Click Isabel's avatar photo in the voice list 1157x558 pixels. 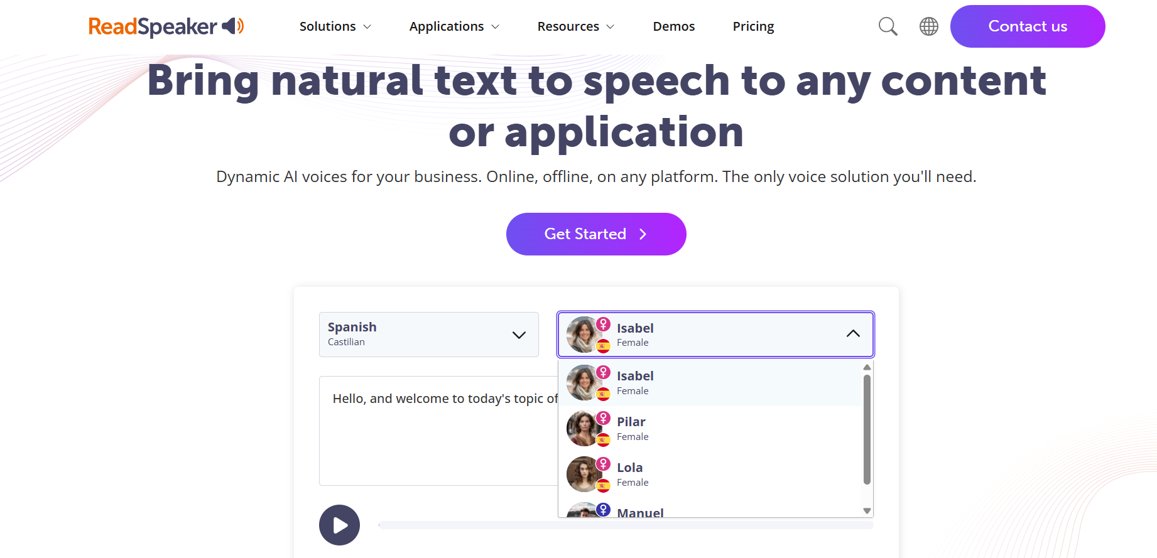[582, 382]
